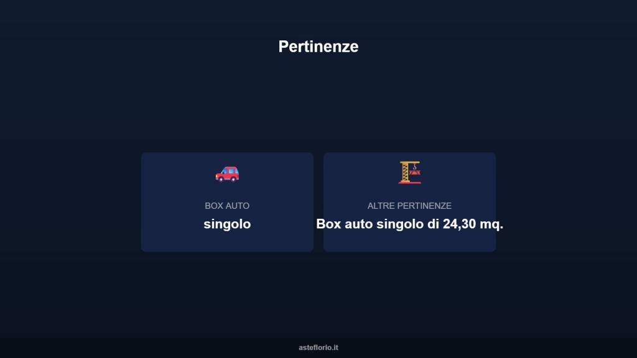Image resolution: width=637 pixels, height=358 pixels.
Task: Select the bold 'singolo' value under BOX AUTO
Action: pyautogui.click(x=227, y=224)
